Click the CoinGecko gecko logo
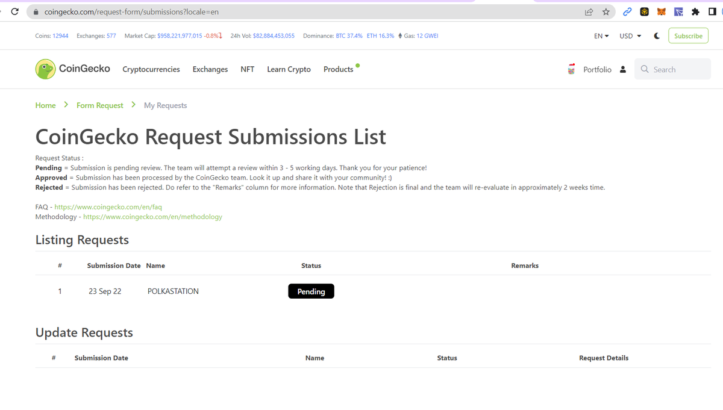723x410 pixels. click(45, 69)
